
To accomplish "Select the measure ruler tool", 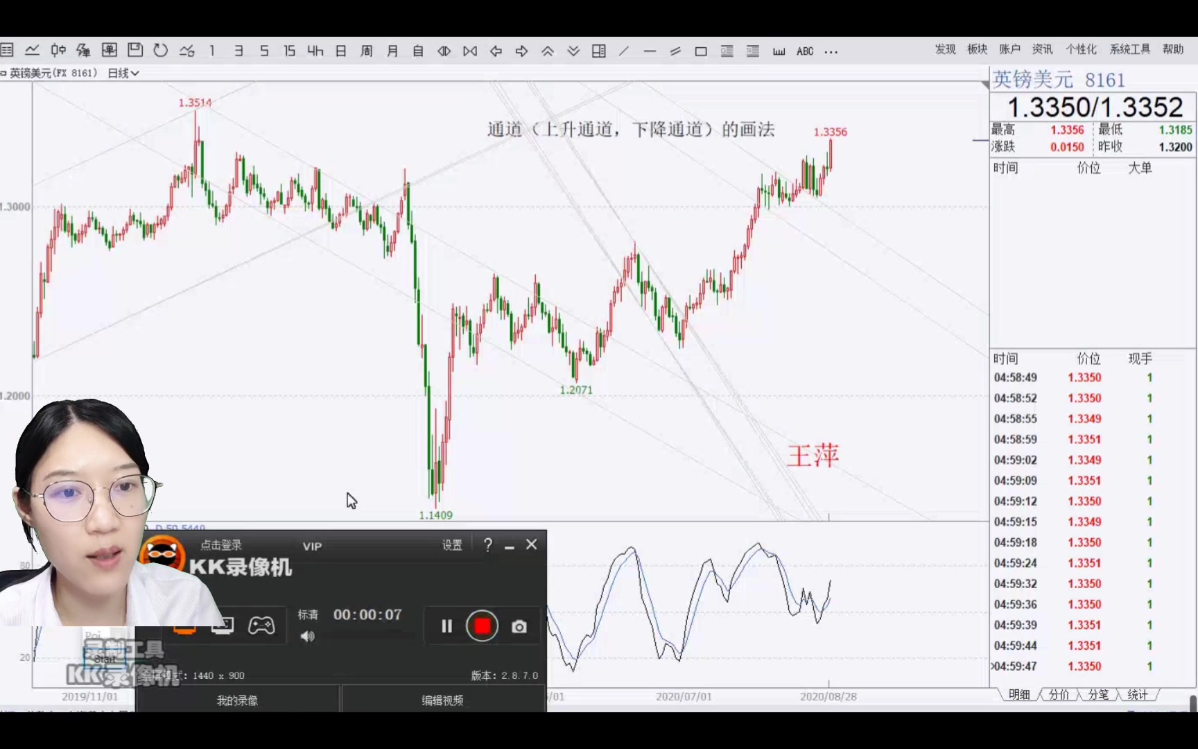I will pos(779,51).
